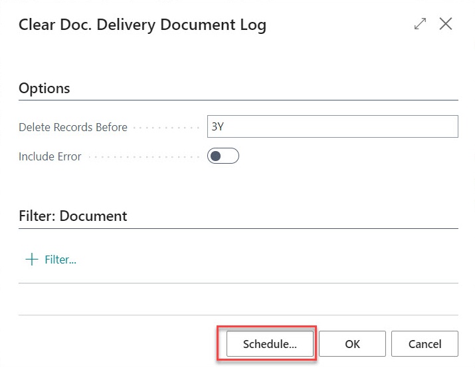
Task: Click the word Document in filter heading
Action: 93,216
